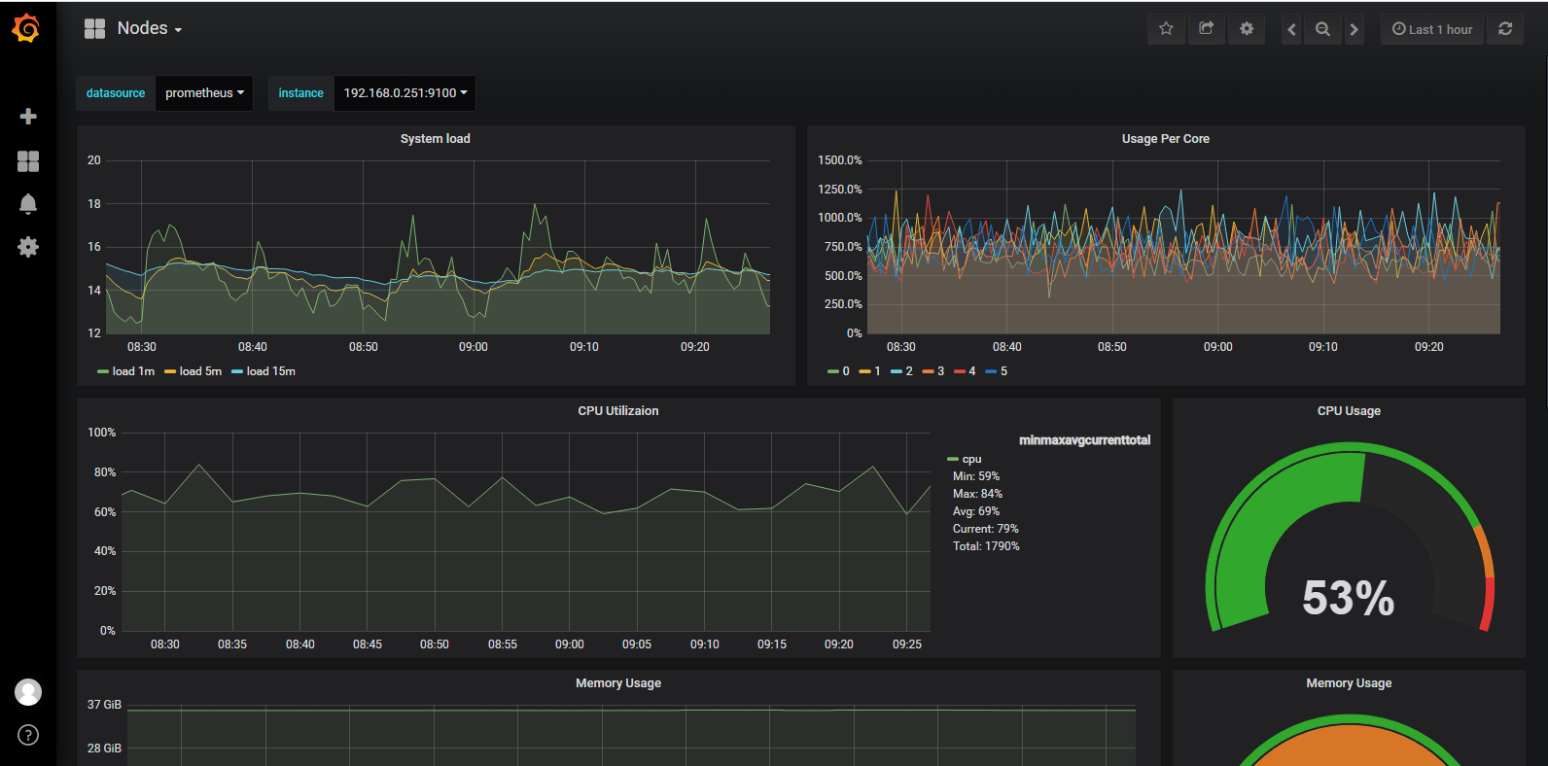Open the user profile avatar
Screen dimensions: 1548x766
28,692
